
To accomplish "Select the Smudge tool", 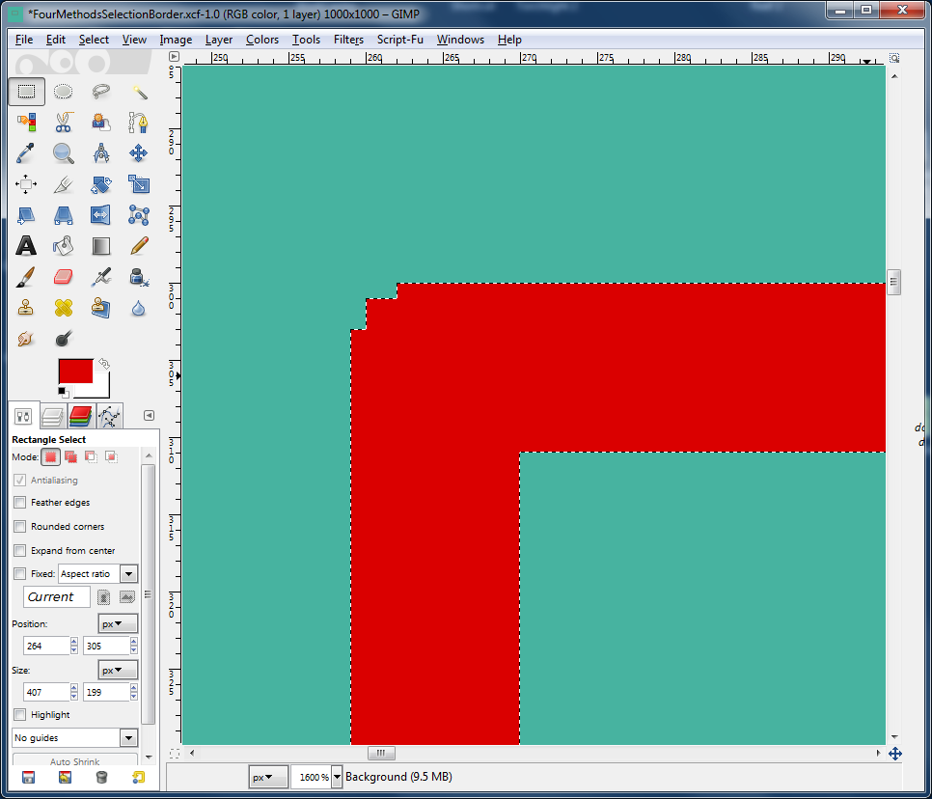I will click(26, 339).
